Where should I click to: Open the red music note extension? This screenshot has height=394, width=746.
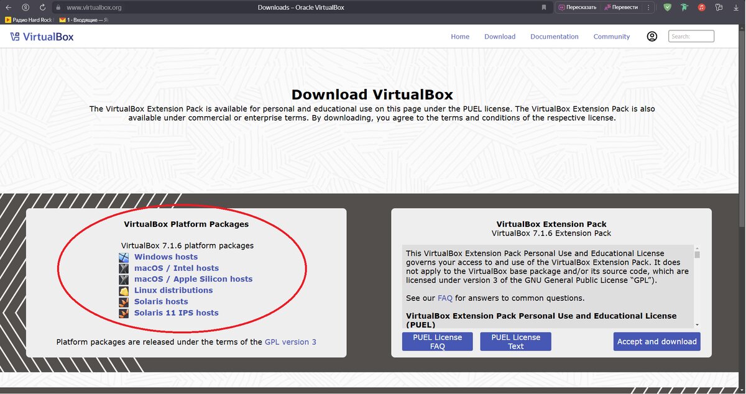(x=701, y=7)
